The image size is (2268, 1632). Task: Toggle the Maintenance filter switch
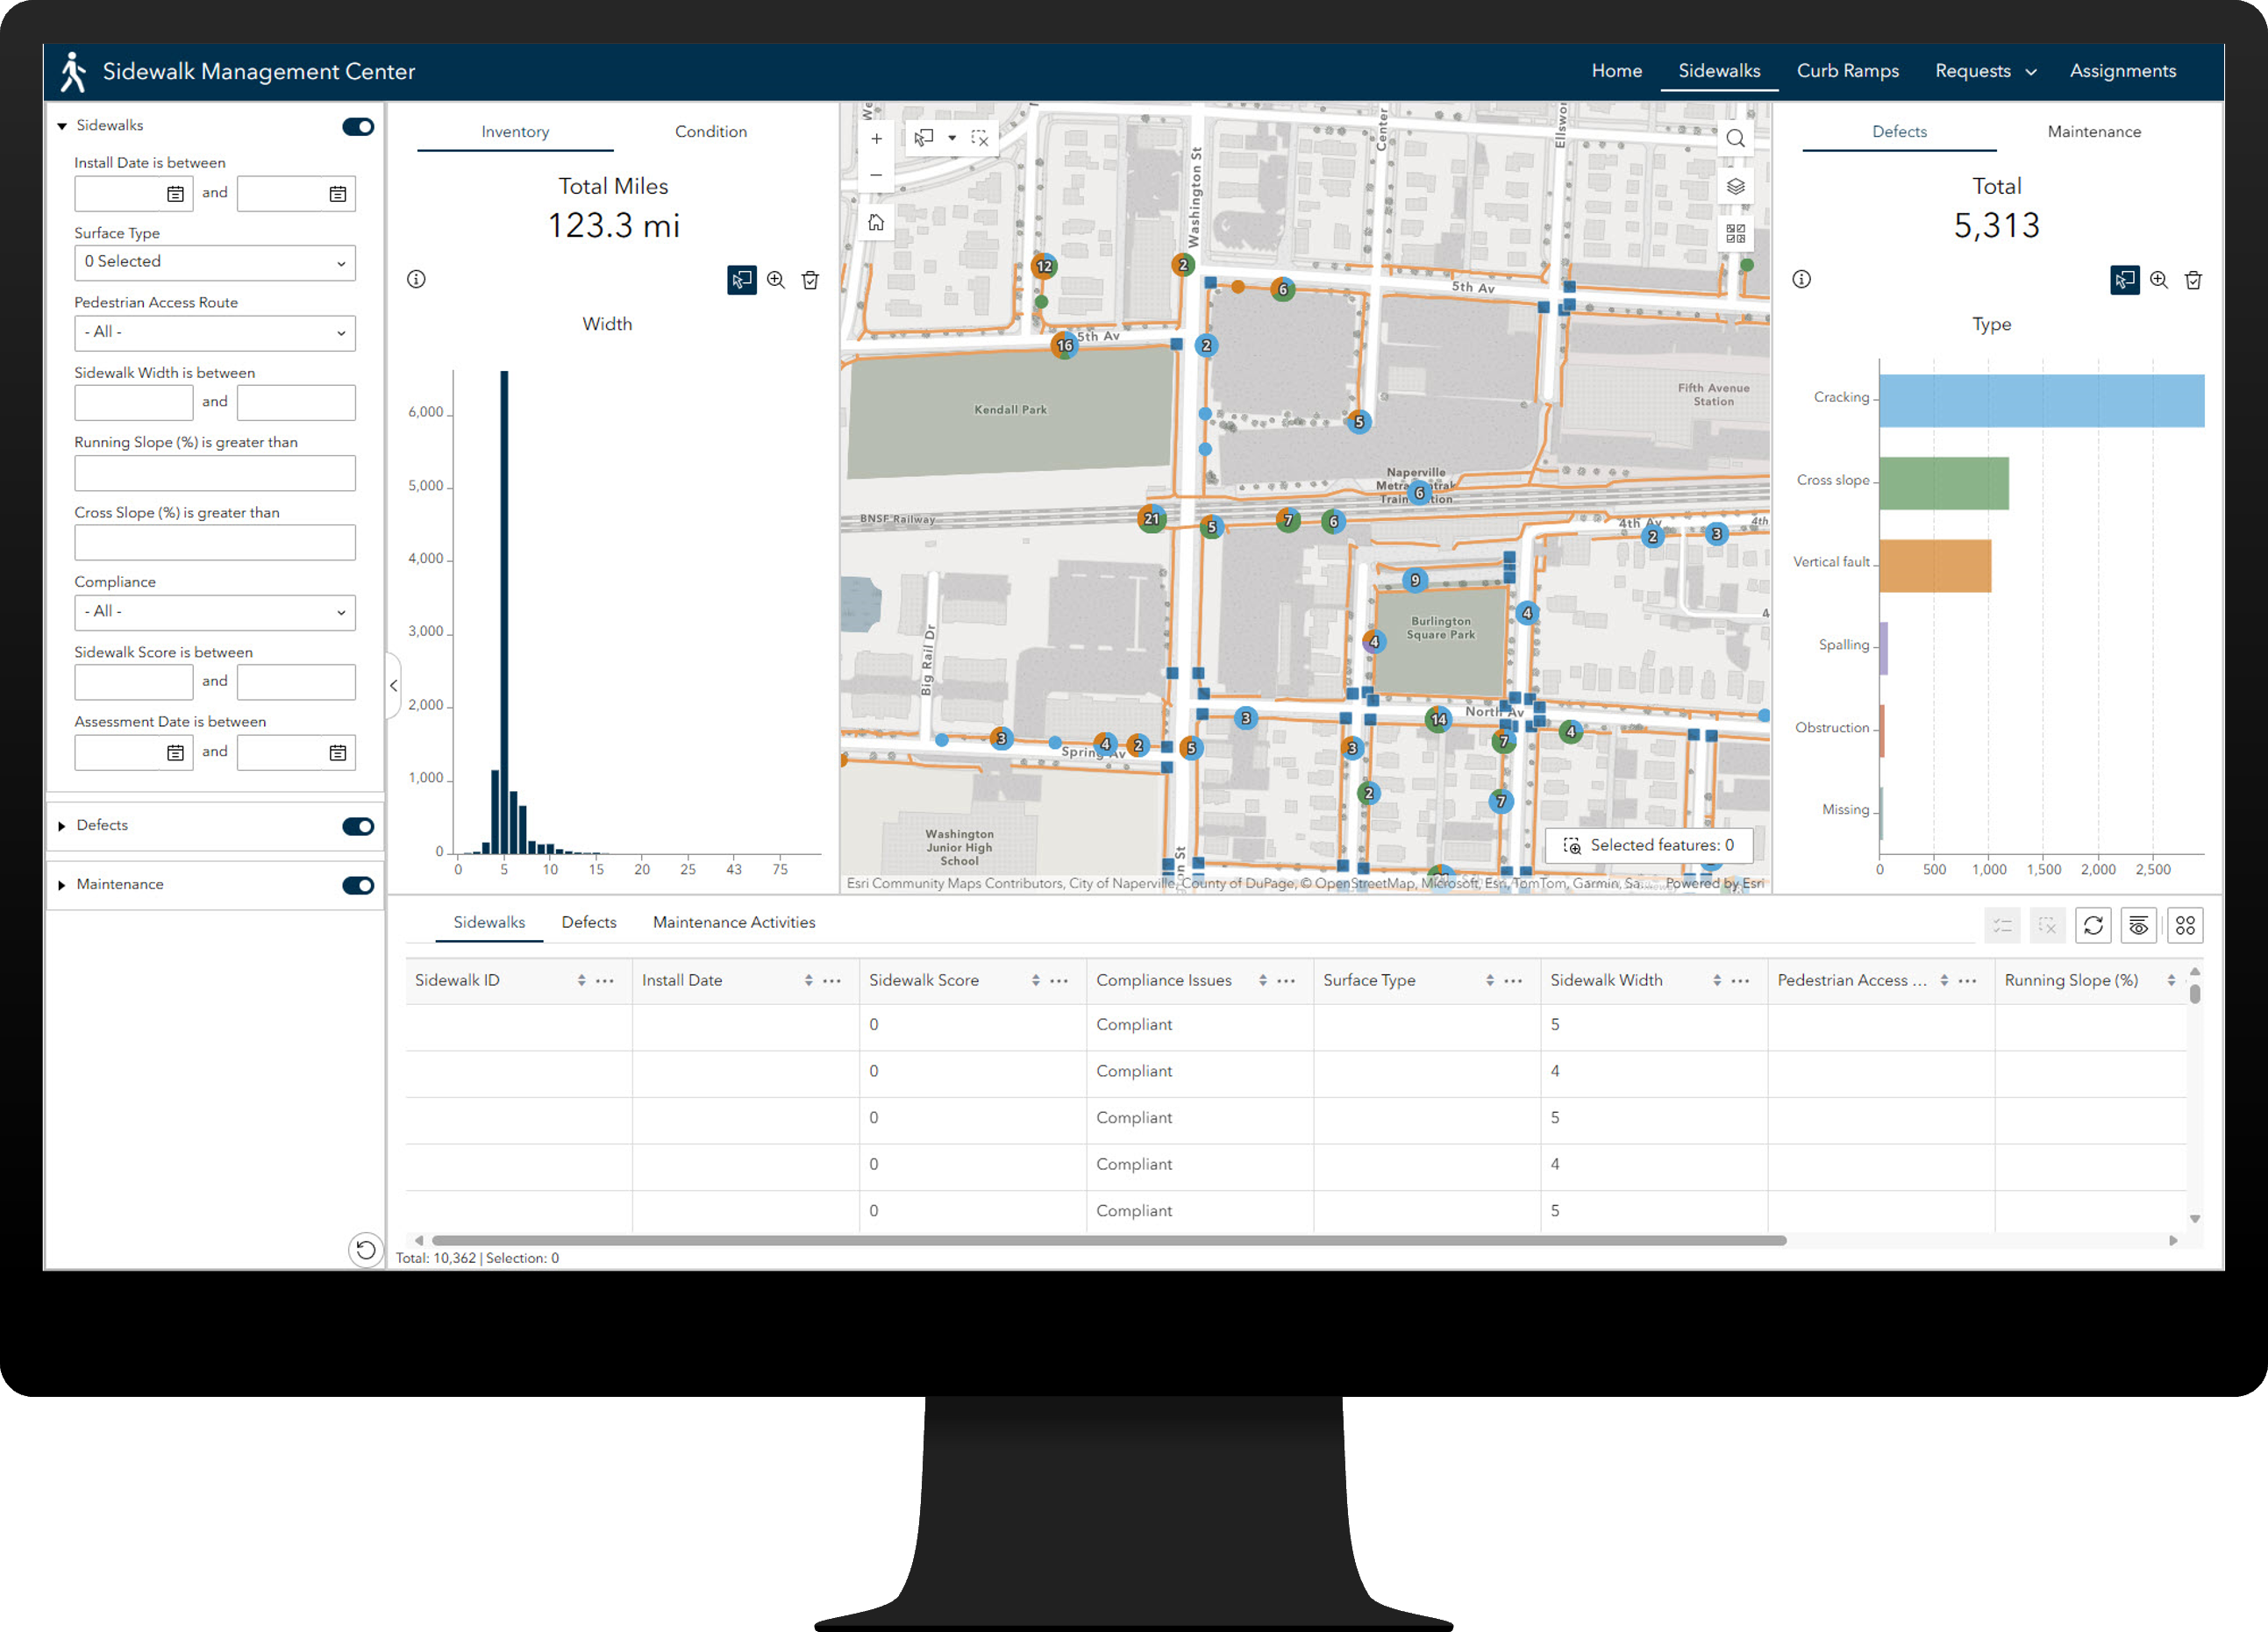[358, 885]
